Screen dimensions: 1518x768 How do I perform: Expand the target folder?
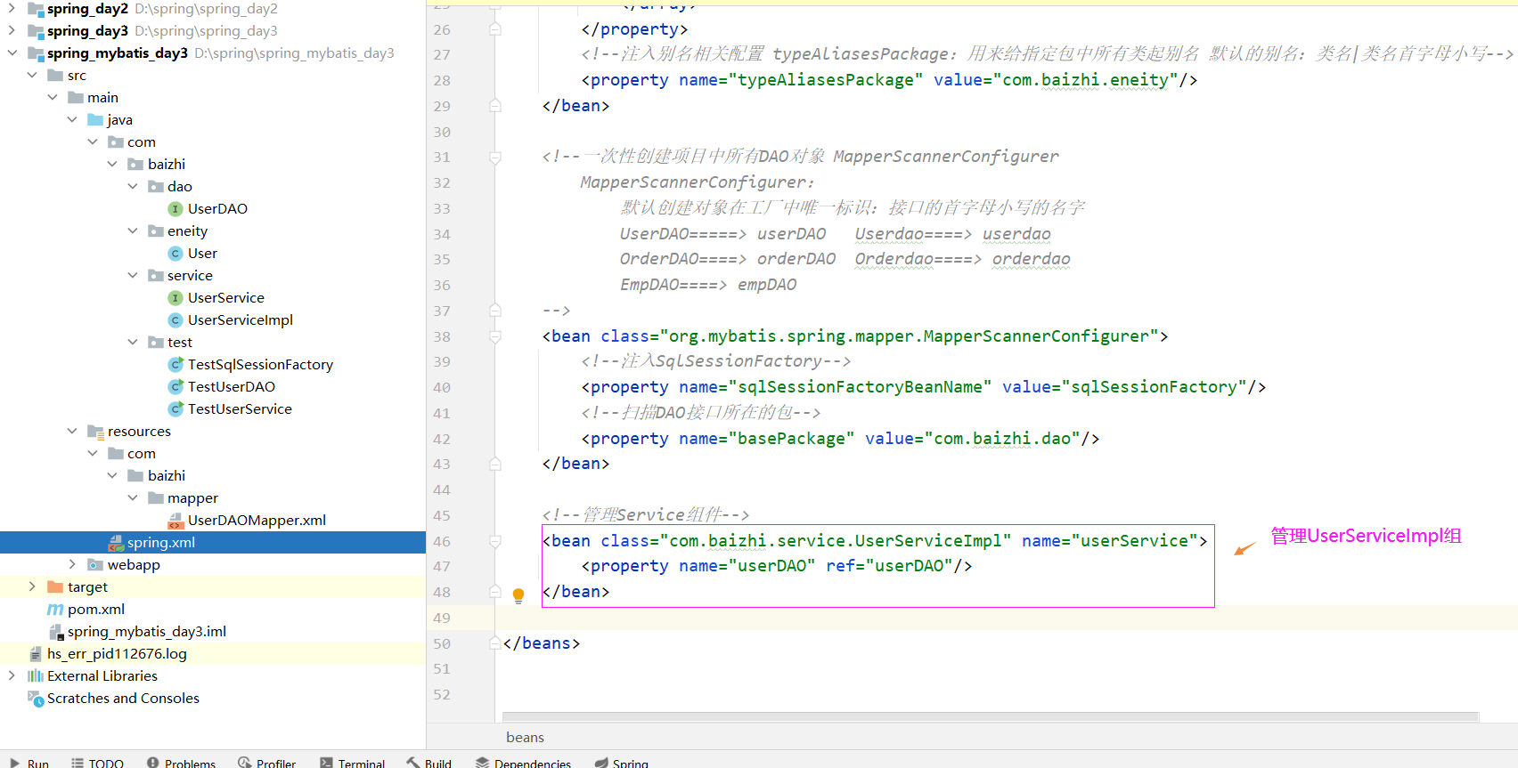click(32, 587)
